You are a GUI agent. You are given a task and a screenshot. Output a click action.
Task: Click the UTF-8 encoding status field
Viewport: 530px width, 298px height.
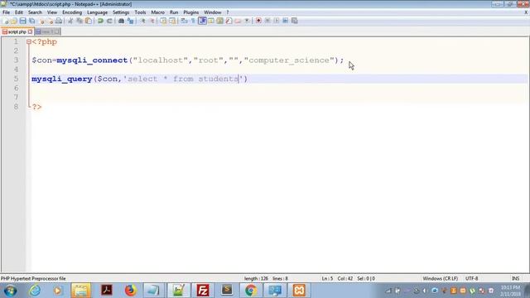click(x=471, y=278)
